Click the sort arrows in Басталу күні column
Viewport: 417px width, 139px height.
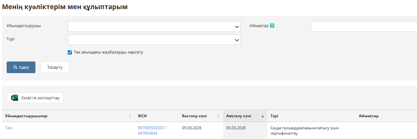(218, 116)
